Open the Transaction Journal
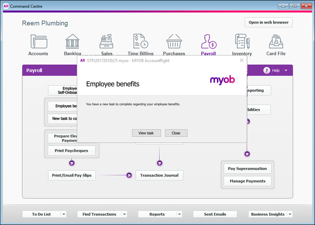This screenshot has width=315, height=225. pyautogui.click(x=159, y=175)
